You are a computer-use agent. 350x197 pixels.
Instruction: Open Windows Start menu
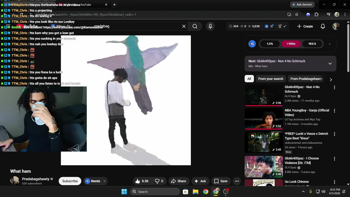point(124,192)
